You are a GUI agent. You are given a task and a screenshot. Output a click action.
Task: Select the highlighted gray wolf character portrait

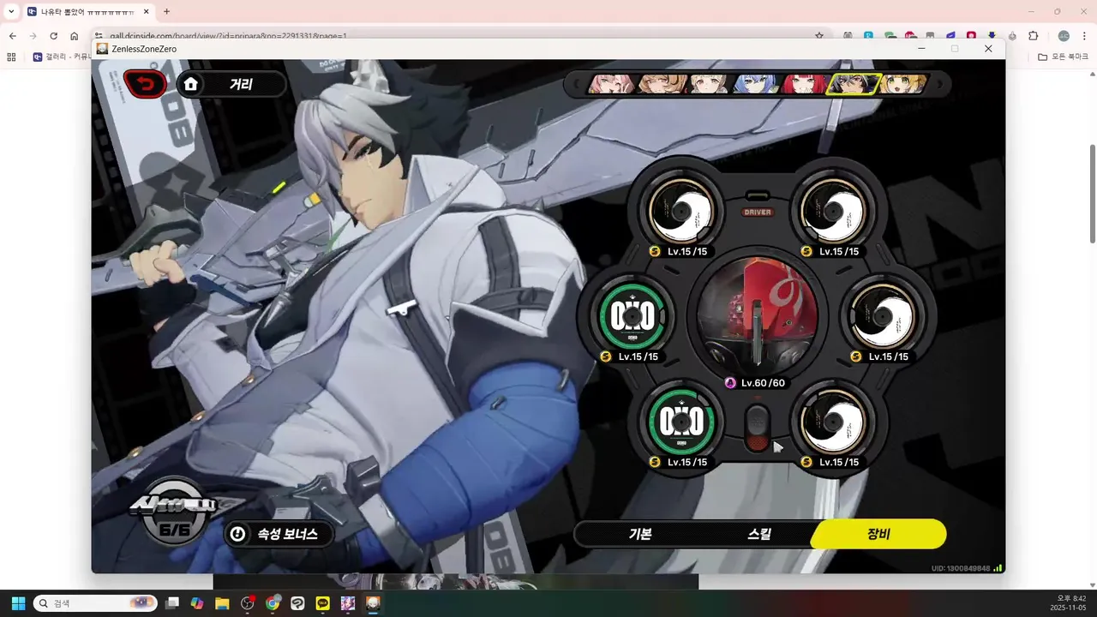(854, 84)
